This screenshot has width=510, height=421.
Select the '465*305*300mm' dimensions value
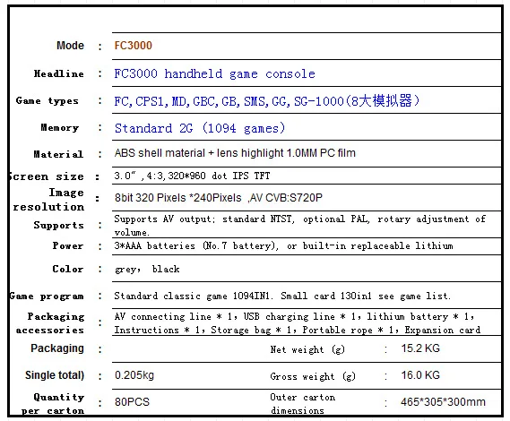pyautogui.click(x=443, y=402)
